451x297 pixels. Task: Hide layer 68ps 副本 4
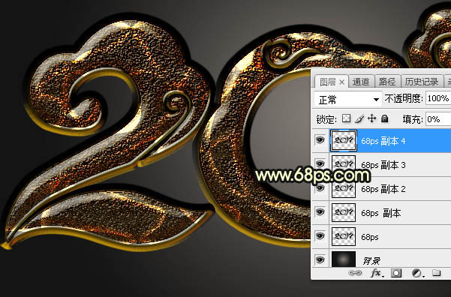coord(320,140)
